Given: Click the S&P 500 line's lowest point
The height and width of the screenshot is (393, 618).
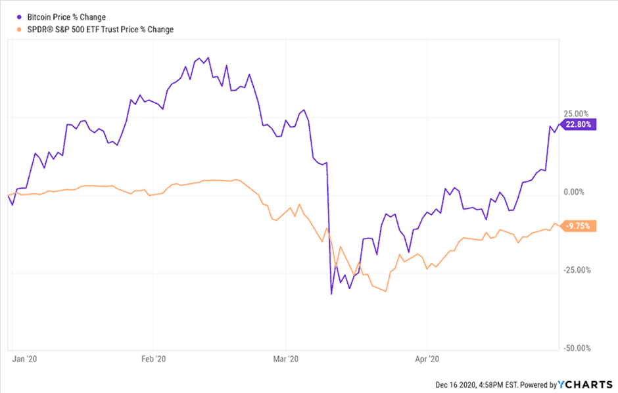Looking at the screenshot, I should pos(385,291).
